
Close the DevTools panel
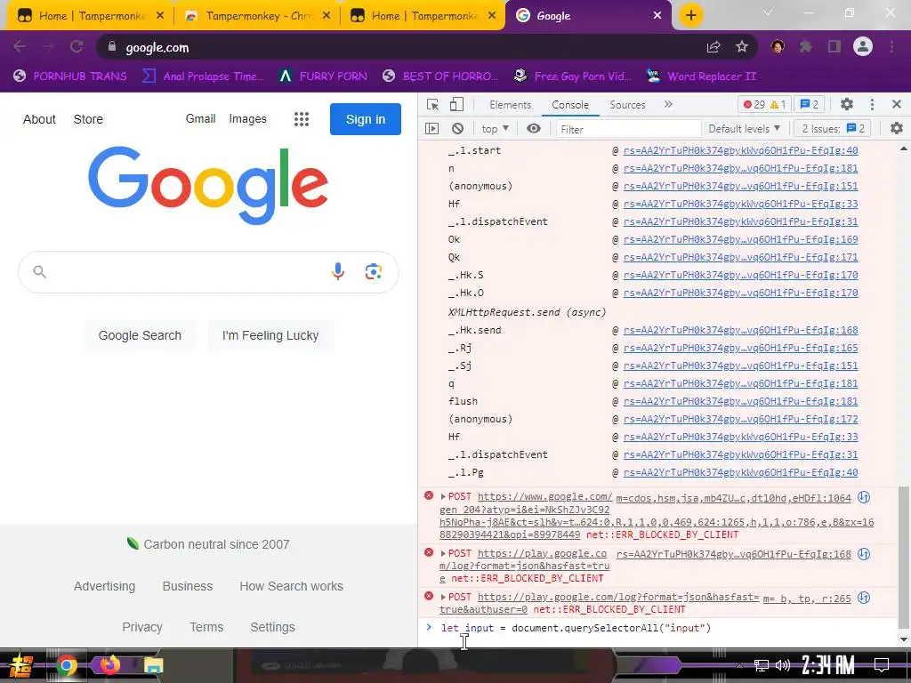coord(897,105)
